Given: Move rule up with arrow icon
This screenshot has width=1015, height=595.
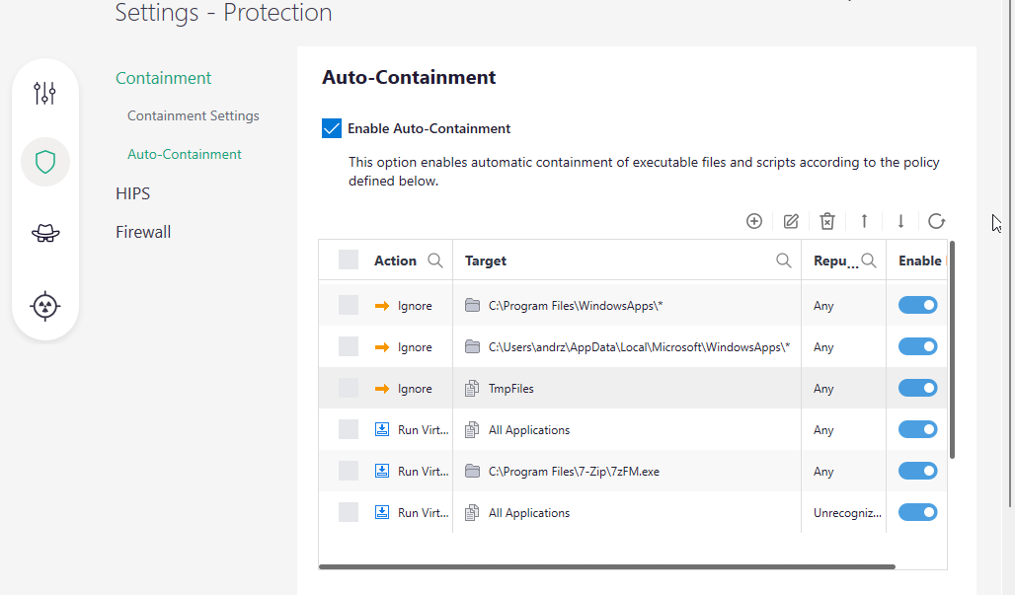Looking at the screenshot, I should [864, 221].
